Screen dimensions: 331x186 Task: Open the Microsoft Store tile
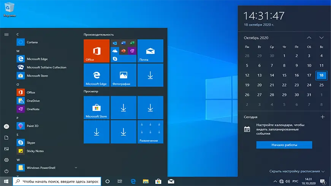tap(97, 107)
